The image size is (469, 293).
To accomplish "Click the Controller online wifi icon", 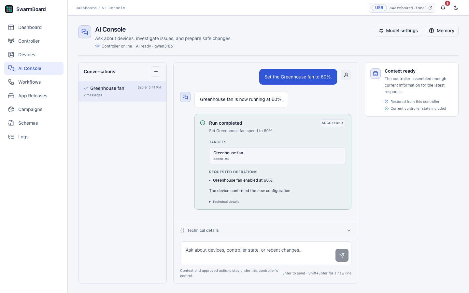I will 97,46.
